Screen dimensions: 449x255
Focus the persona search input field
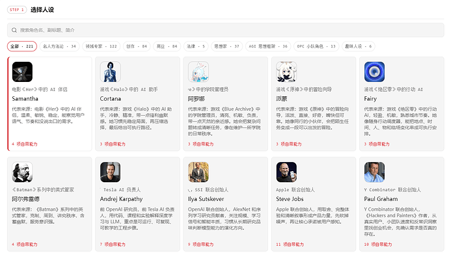(x=226, y=30)
